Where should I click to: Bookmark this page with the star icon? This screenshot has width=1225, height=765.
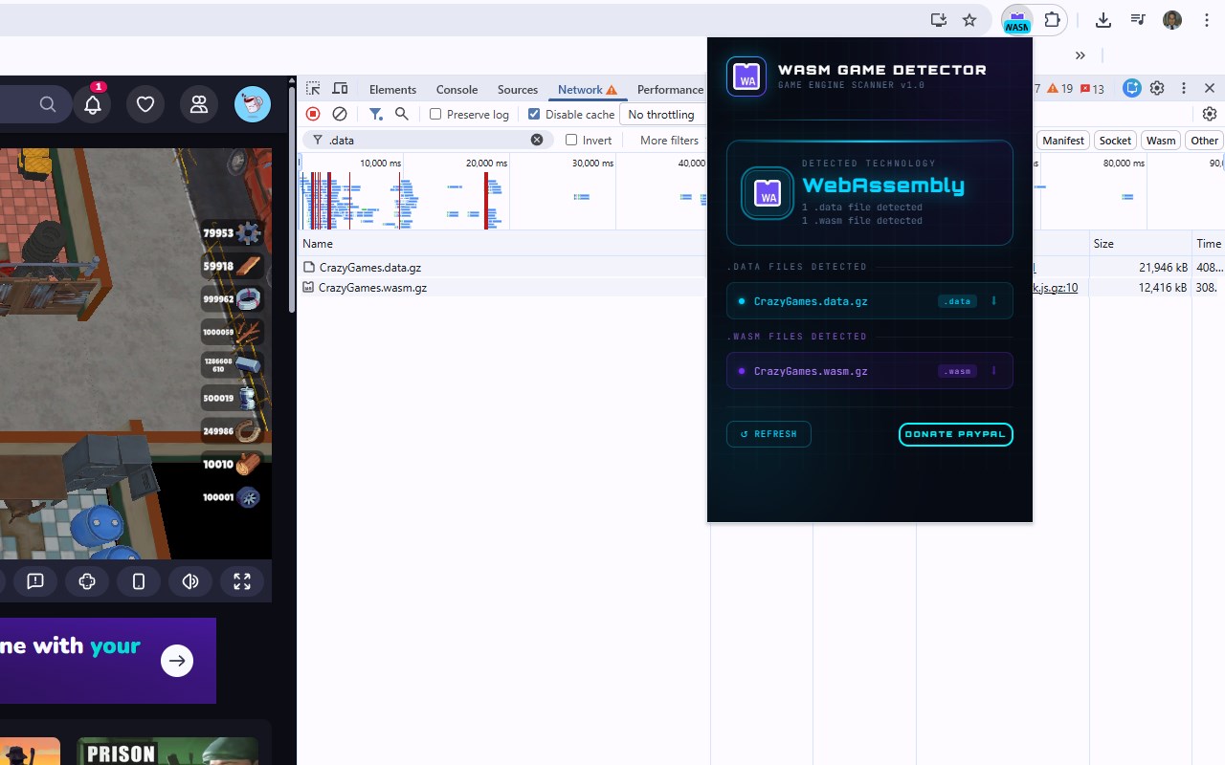(x=969, y=20)
